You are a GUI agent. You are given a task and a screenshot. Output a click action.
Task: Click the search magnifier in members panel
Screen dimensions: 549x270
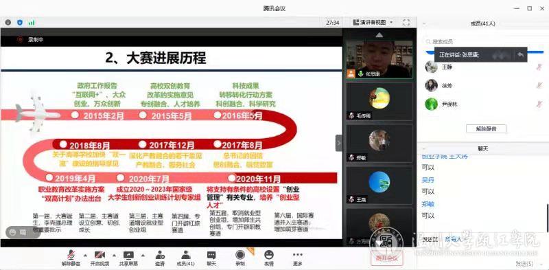428,42
